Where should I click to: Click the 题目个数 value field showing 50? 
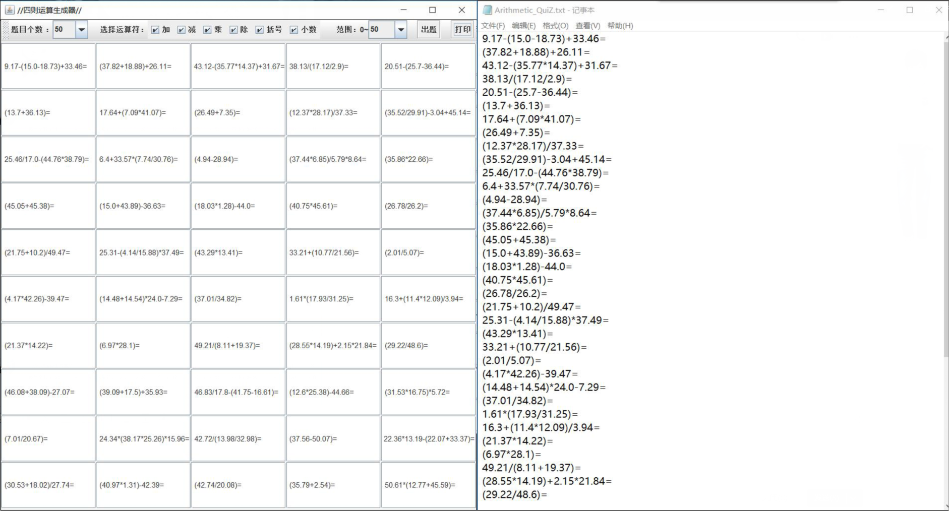[x=64, y=30]
